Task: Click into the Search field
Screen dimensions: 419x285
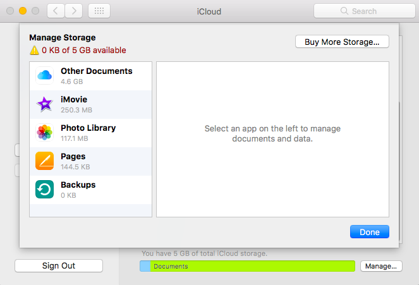Action: pyautogui.click(x=365, y=11)
